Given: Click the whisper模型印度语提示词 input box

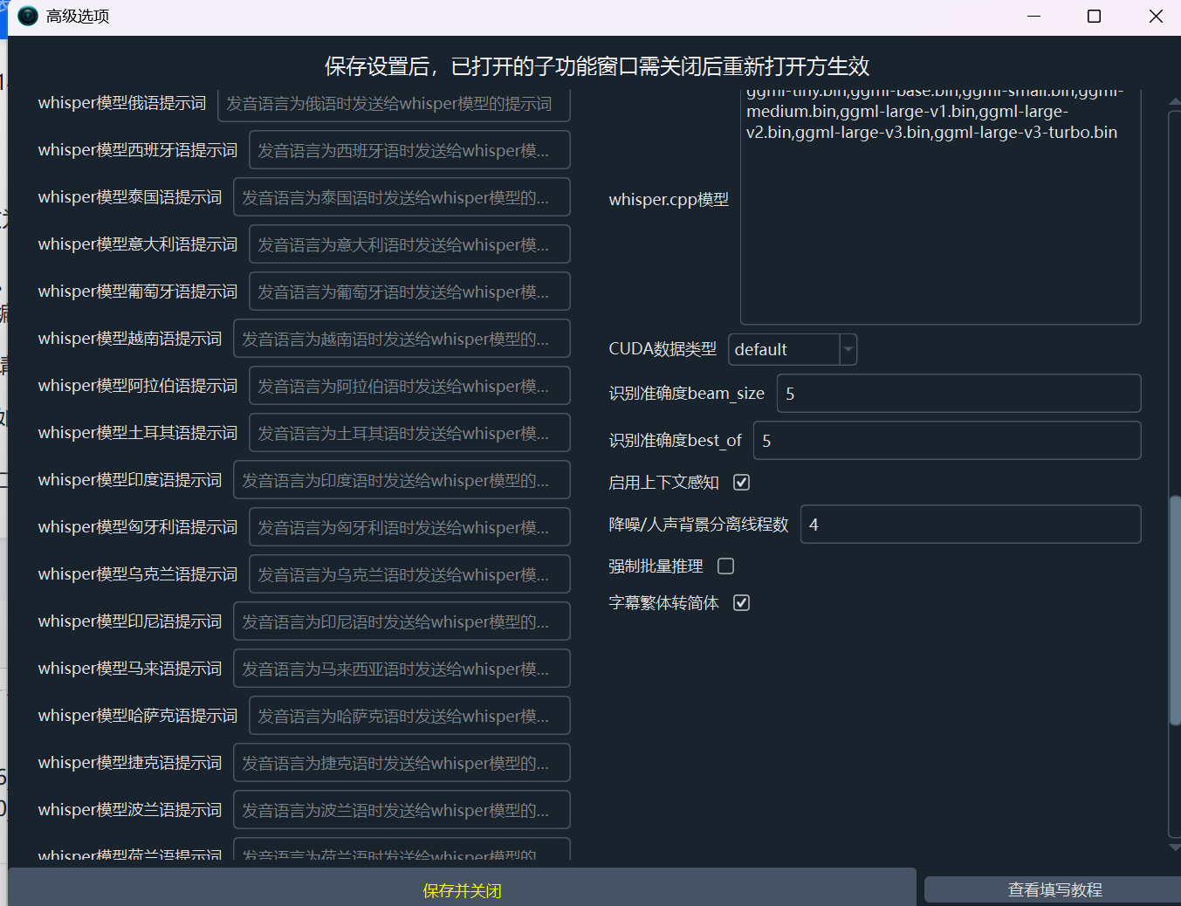Looking at the screenshot, I should coord(402,479).
